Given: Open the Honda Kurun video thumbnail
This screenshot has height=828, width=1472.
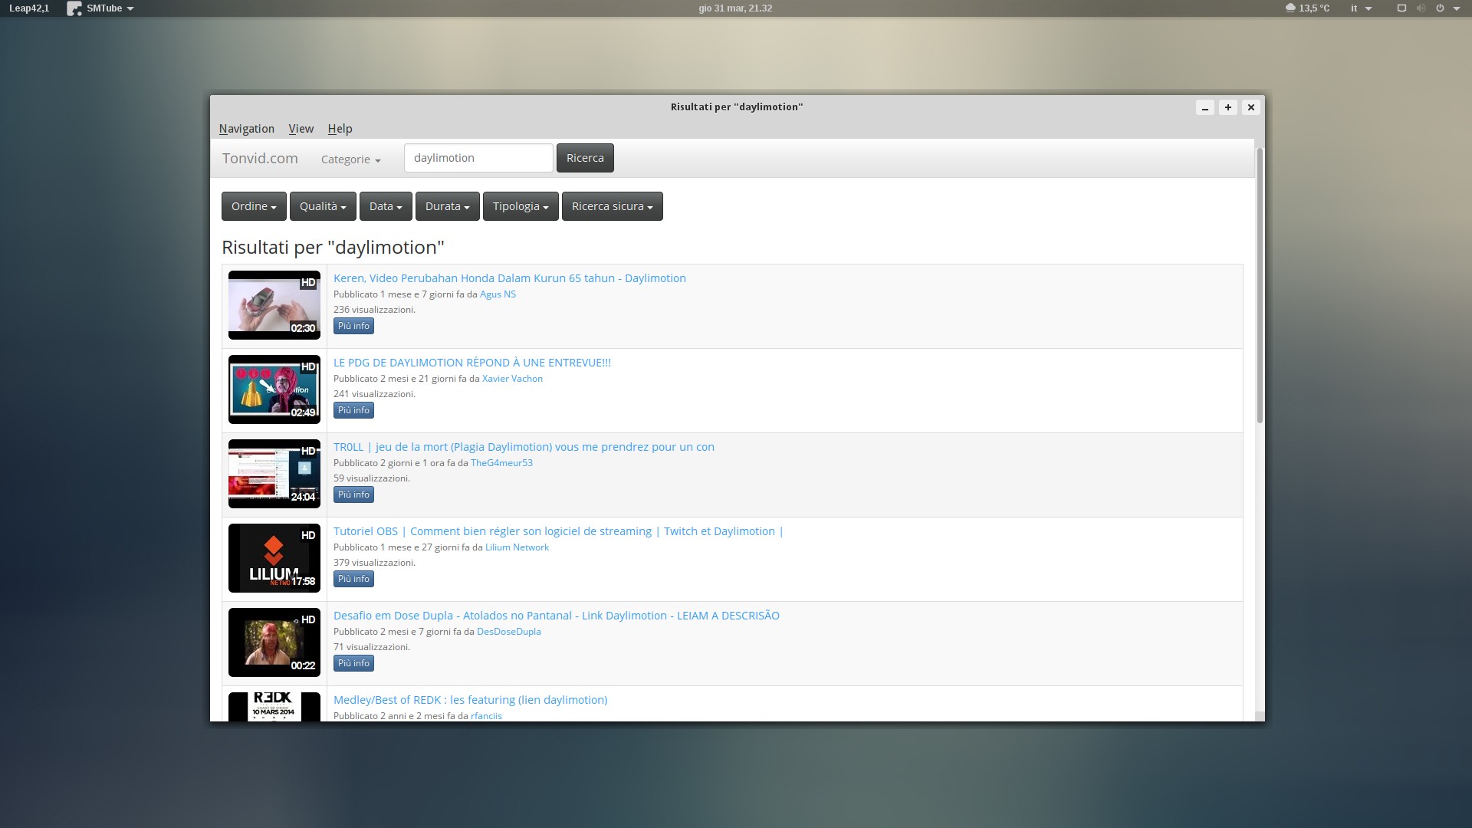Looking at the screenshot, I should pyautogui.click(x=274, y=305).
